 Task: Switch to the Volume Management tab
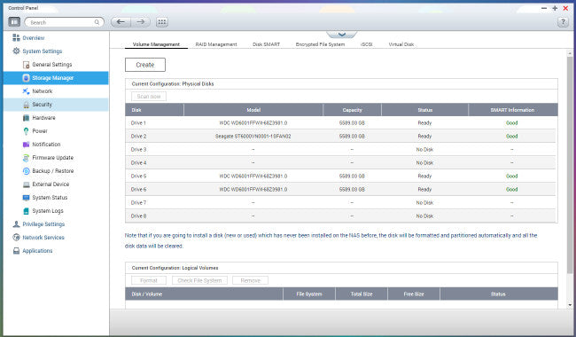point(156,44)
